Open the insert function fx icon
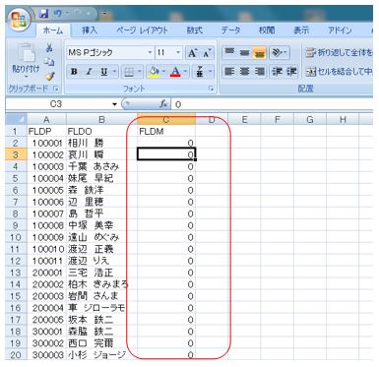This screenshot has height=367, width=379. pos(163,104)
